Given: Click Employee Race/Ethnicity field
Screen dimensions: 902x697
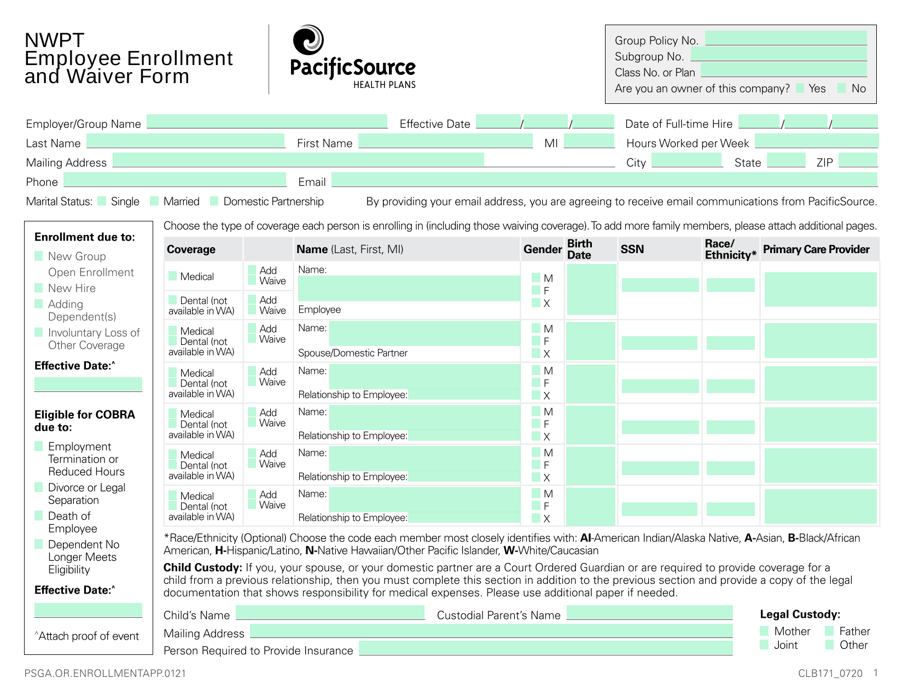Looking at the screenshot, I should click(x=731, y=285).
